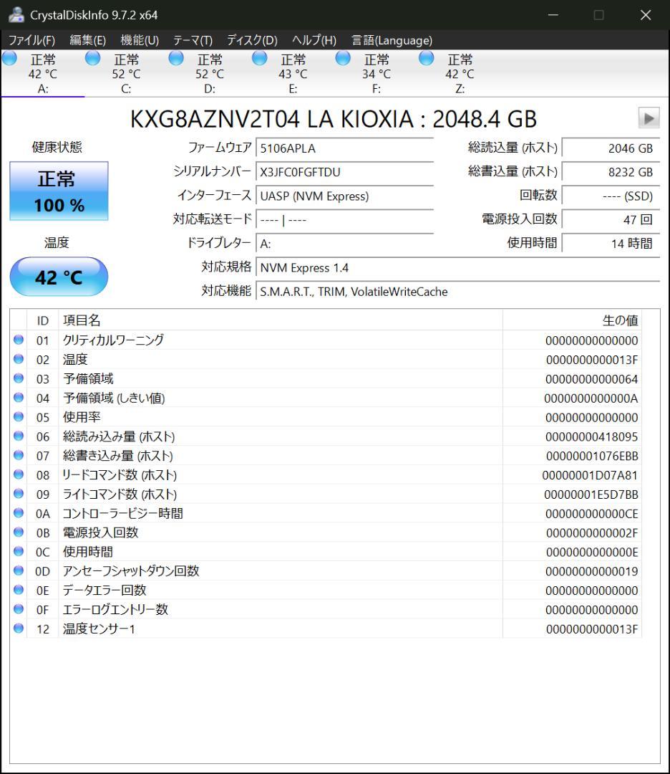
Task: Click status dot of ID 0F エラーログエントリー数 row
Action: click(x=19, y=609)
